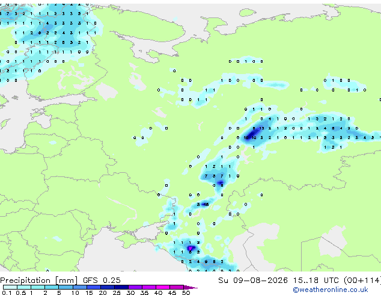This screenshot has height=295, width=381.
Task: Click the '(00+114)' forecast offset text
Action: tap(362, 281)
